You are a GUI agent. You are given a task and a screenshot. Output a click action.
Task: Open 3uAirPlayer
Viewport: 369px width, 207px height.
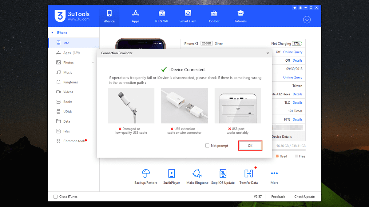click(171, 176)
